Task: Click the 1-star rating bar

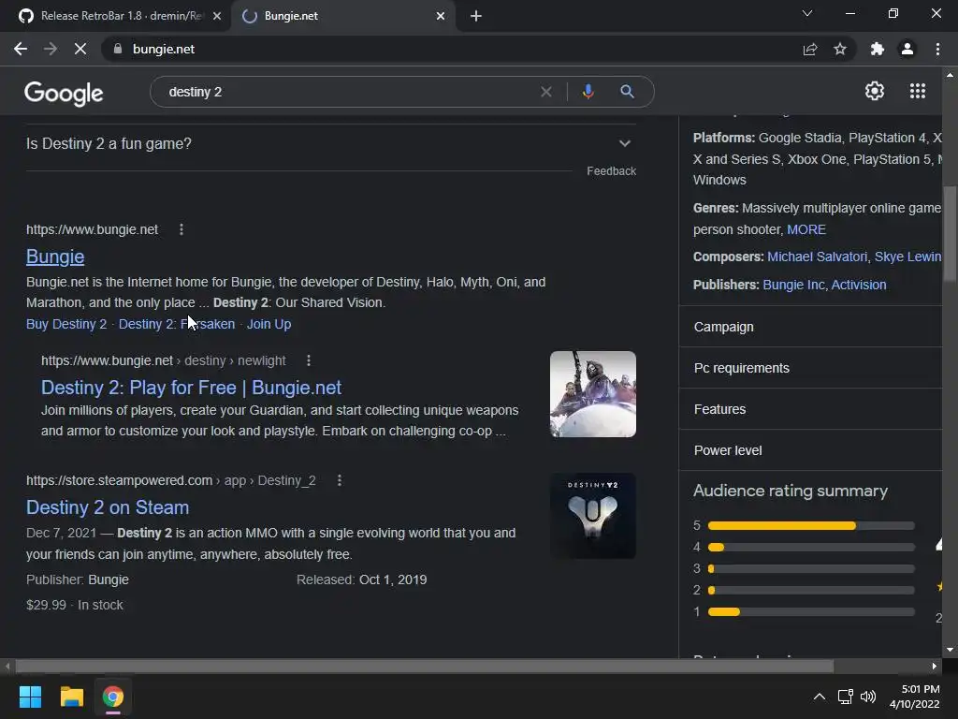Action: point(811,612)
